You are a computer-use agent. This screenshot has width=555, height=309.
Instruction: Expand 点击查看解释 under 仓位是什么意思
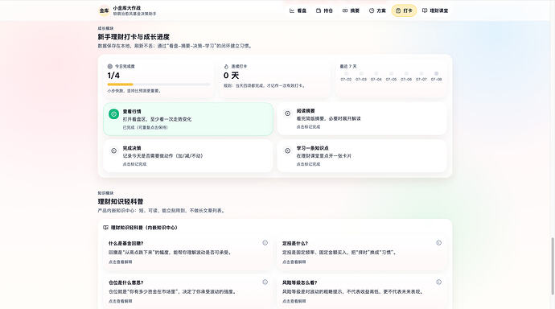click(121, 301)
